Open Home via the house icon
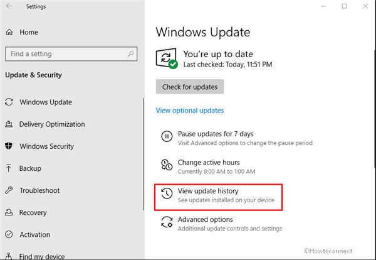Screen dimensions: 376x260 (x=9, y=32)
